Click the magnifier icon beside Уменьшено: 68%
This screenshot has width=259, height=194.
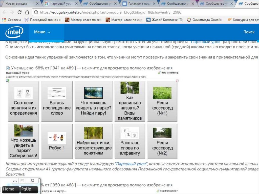click(8, 68)
